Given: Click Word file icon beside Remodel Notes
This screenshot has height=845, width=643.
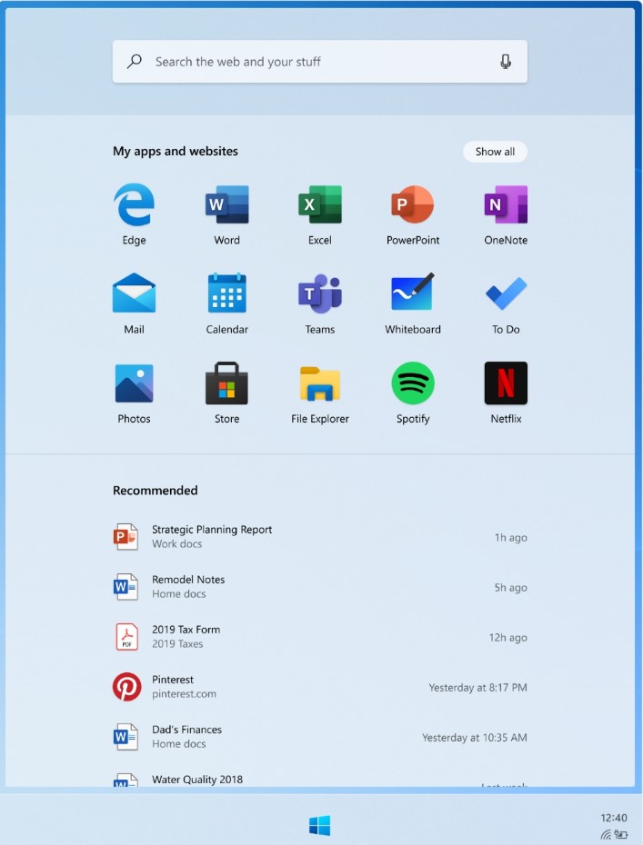Looking at the screenshot, I should coord(126,587).
